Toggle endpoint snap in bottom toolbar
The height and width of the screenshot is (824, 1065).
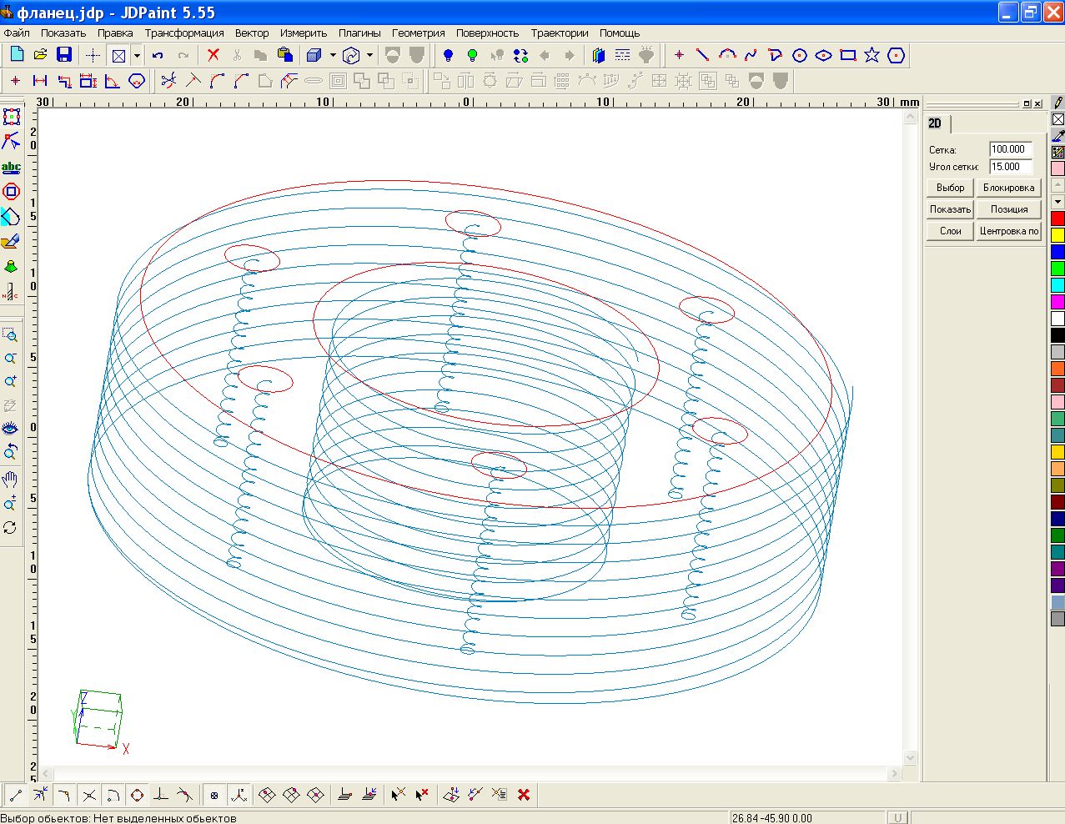15,795
